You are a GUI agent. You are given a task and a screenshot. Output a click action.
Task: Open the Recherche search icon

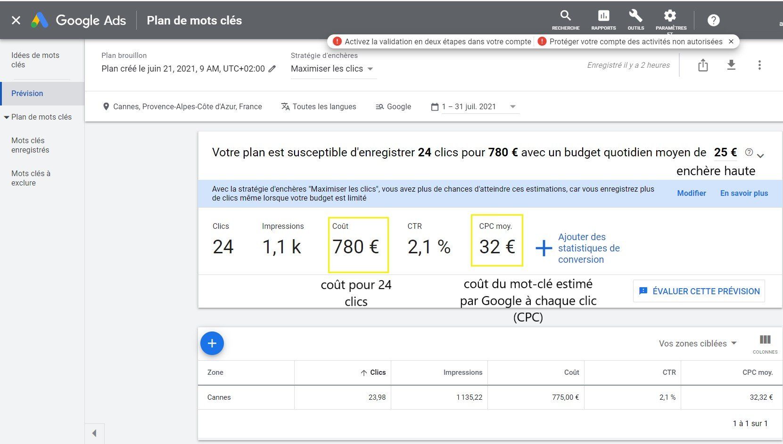[x=566, y=20]
